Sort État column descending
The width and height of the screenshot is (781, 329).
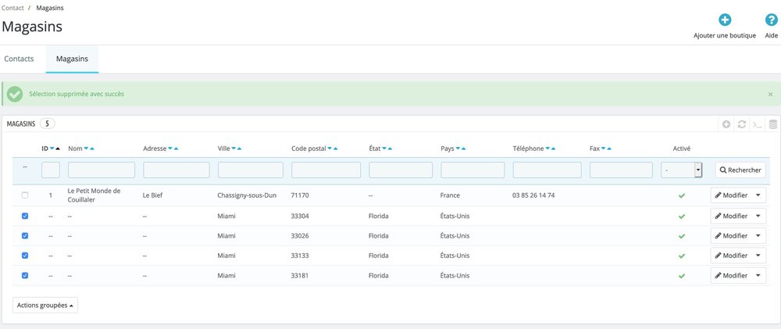tap(384, 148)
